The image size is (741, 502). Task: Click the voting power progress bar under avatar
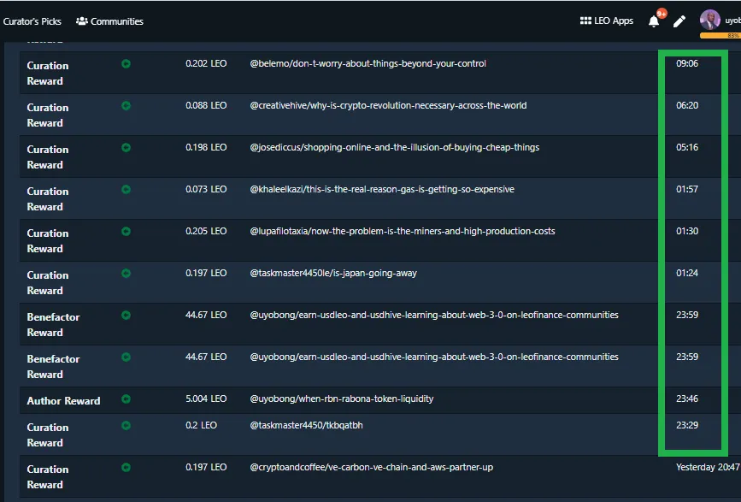(x=720, y=35)
